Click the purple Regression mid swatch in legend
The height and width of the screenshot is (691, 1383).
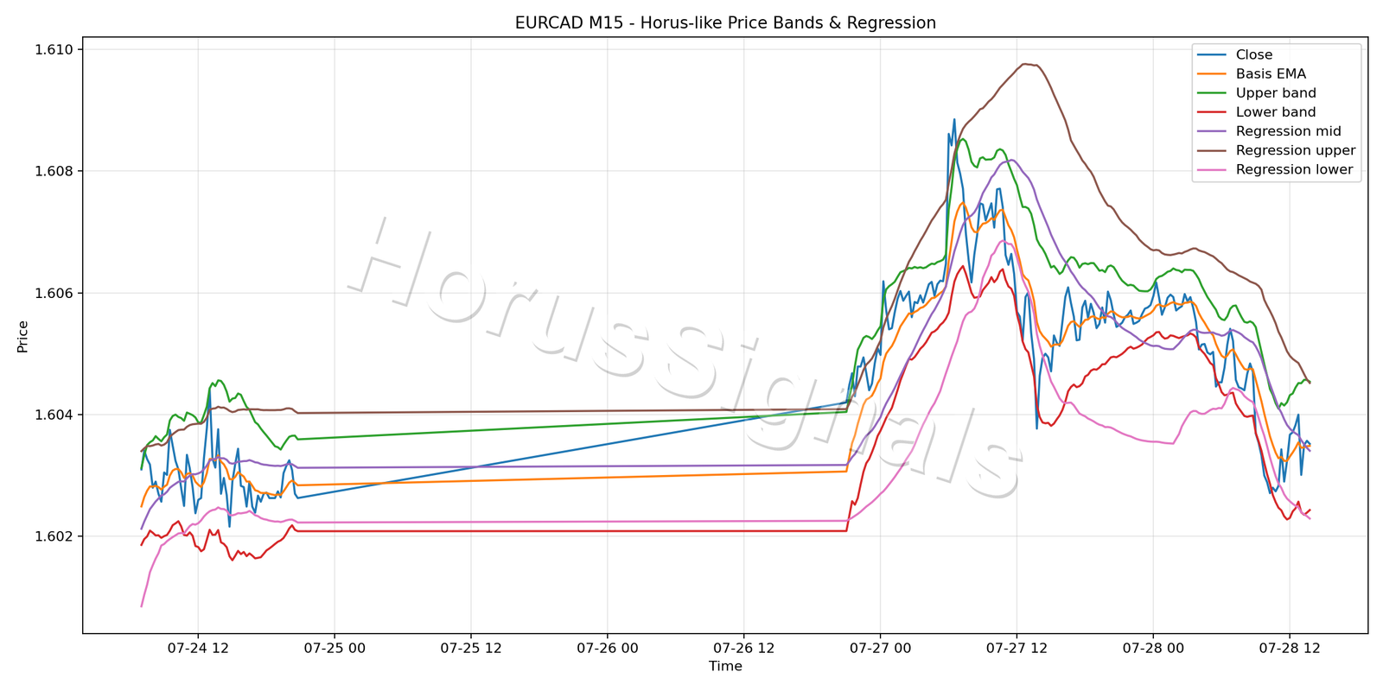point(1211,131)
